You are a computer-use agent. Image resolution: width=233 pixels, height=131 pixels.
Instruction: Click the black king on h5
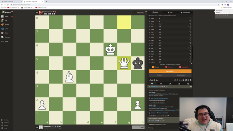click(x=138, y=63)
